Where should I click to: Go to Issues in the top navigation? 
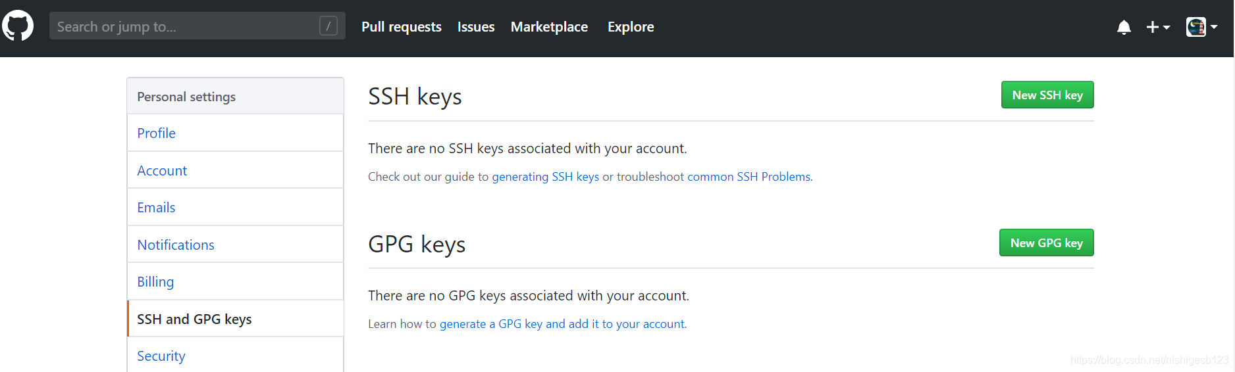coord(476,27)
